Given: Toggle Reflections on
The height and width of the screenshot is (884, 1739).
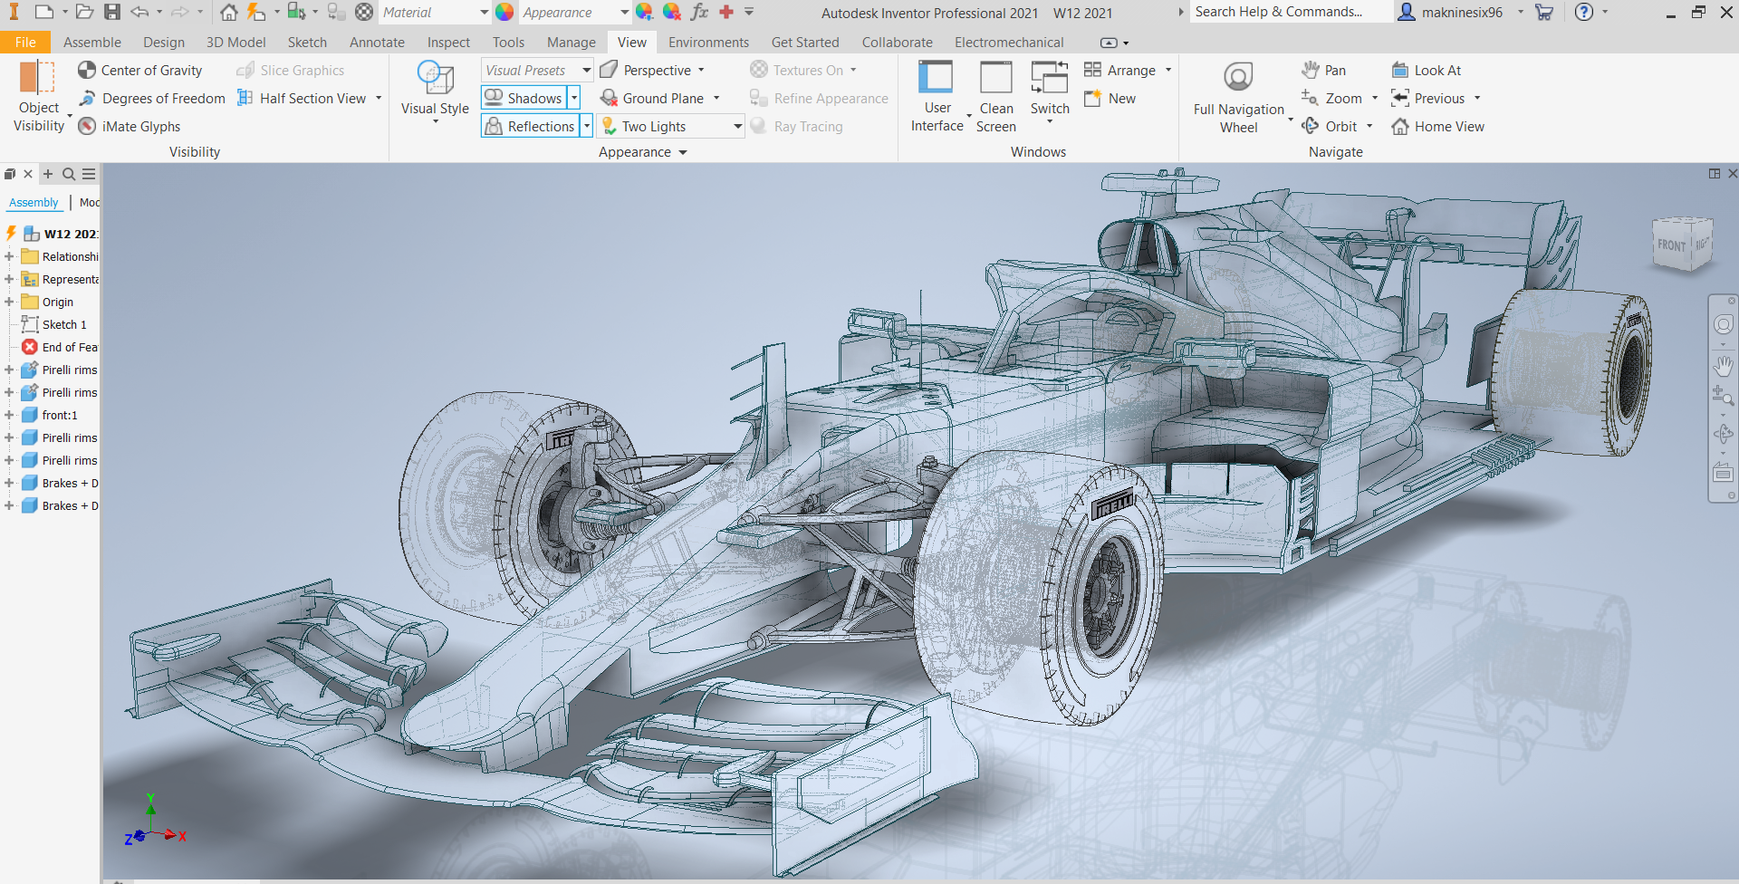Looking at the screenshot, I should point(530,125).
